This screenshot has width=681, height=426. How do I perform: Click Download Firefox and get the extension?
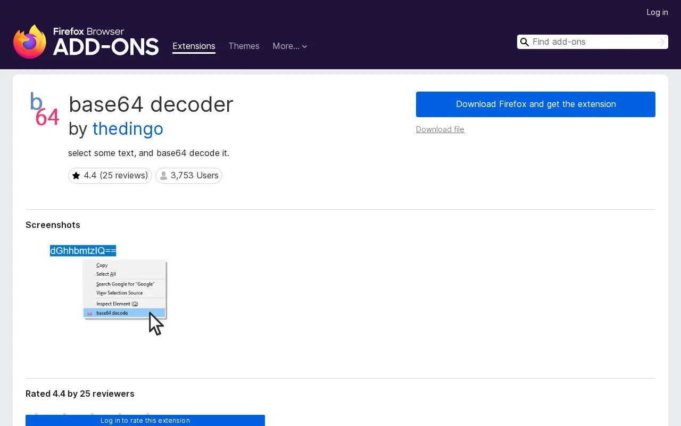[536, 104]
